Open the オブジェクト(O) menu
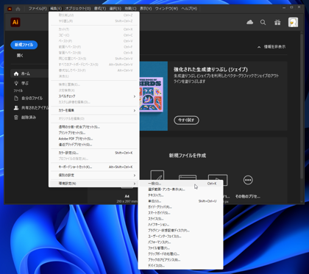The height and width of the screenshot is (274, 309). point(78,9)
